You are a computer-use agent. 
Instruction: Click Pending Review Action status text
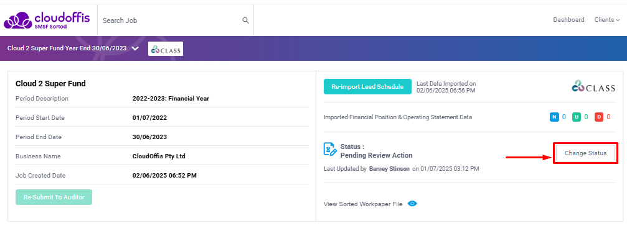coord(376,155)
